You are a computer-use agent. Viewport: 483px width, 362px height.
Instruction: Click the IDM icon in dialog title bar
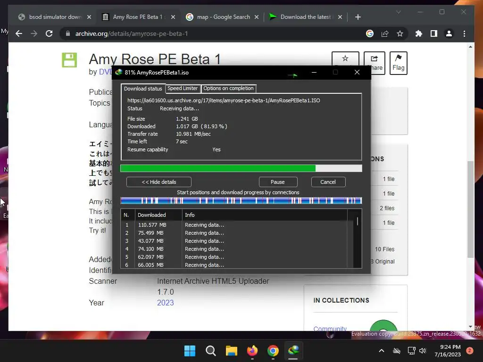tap(118, 72)
